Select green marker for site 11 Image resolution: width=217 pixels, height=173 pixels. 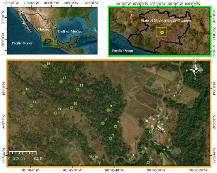(x=78, y=89)
